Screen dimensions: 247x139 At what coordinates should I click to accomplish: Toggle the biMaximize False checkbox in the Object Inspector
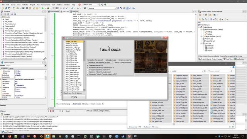coord(15,71)
